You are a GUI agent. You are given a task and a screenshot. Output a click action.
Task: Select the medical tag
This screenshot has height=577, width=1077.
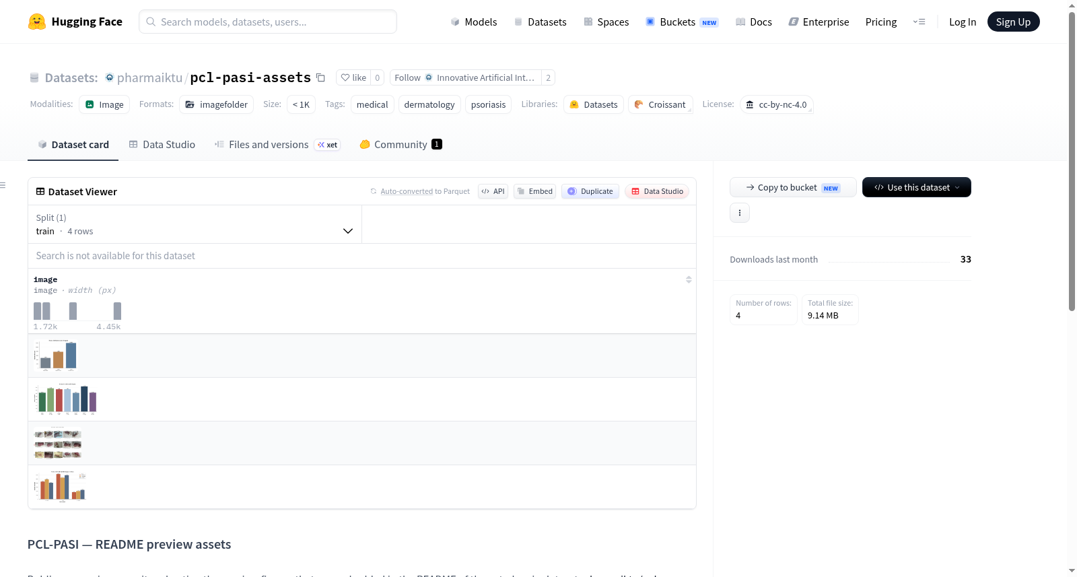[372, 104]
